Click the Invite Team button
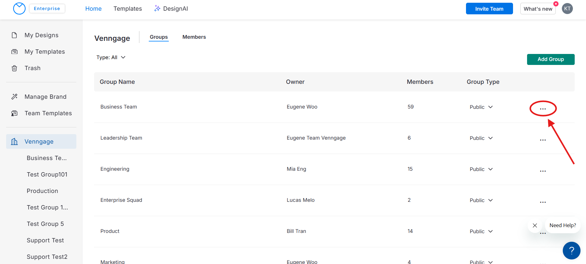 [489, 9]
